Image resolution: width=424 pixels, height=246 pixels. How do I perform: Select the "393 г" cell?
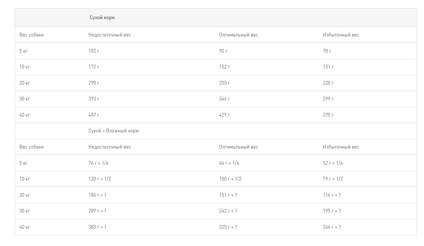[94, 99]
